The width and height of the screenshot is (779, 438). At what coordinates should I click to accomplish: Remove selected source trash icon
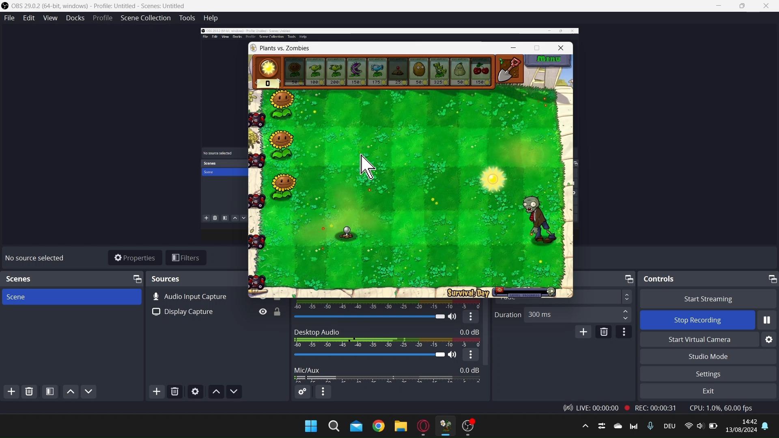[175, 392]
